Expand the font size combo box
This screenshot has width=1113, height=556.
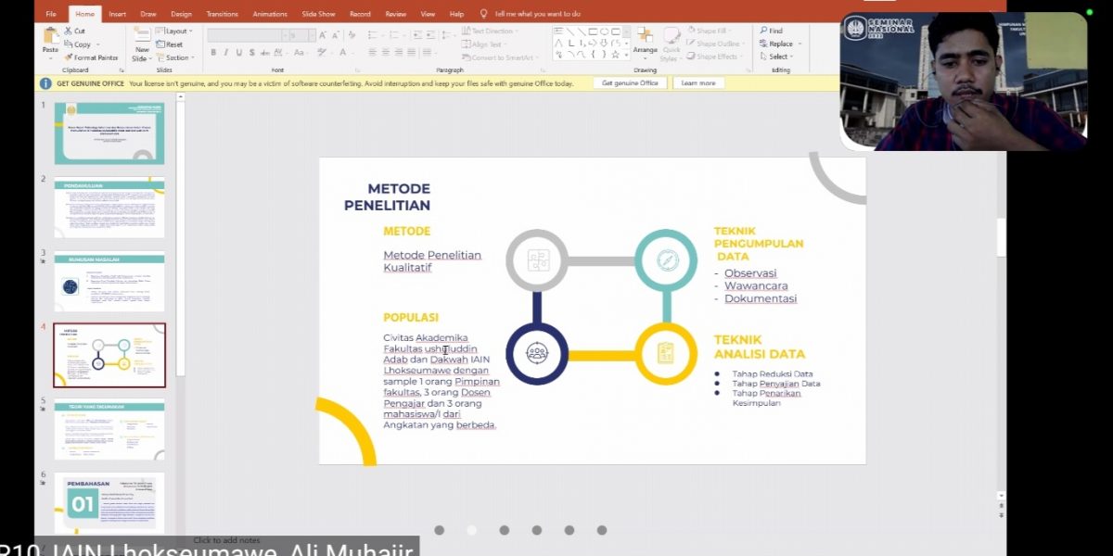311,35
